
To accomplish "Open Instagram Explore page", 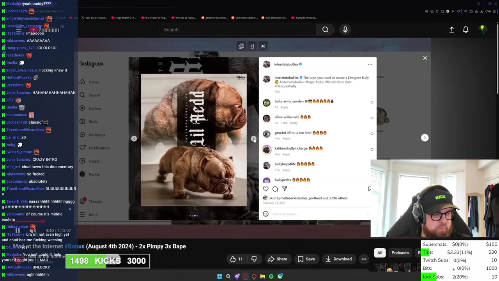I will (90, 108).
